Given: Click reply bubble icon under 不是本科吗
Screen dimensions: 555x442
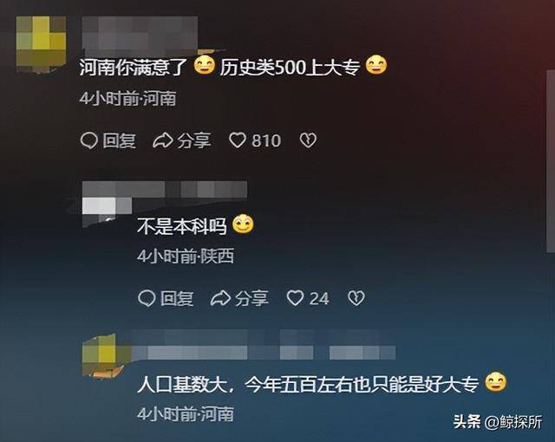Looking at the screenshot, I should (x=147, y=298).
